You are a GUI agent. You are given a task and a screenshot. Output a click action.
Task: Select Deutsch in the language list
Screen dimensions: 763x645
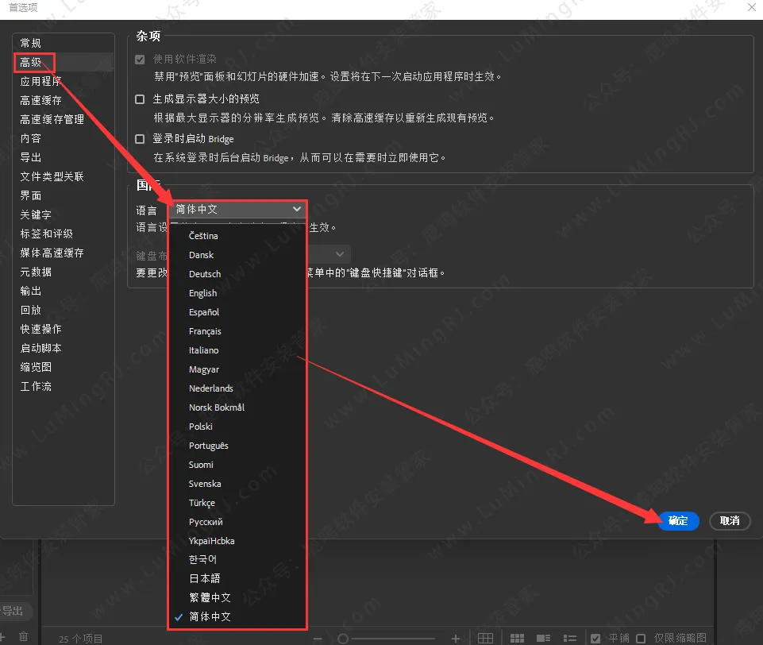tap(205, 274)
